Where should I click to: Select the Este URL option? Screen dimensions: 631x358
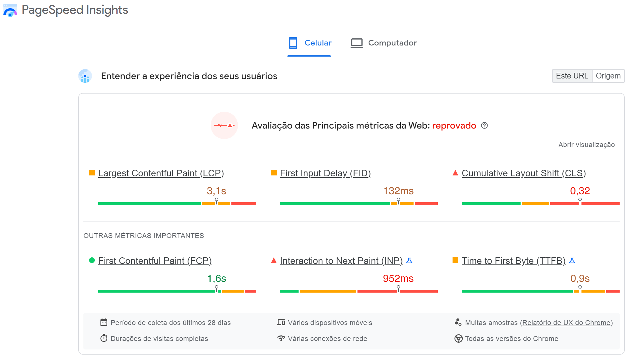[572, 76]
